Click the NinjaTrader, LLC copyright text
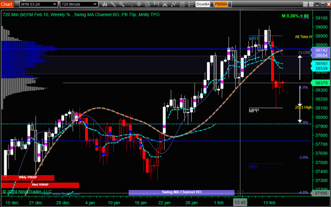Viewport: 331px width, 207px height. (x=27, y=192)
